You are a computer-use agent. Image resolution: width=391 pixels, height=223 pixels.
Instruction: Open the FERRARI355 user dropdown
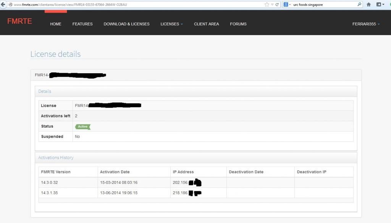point(366,24)
